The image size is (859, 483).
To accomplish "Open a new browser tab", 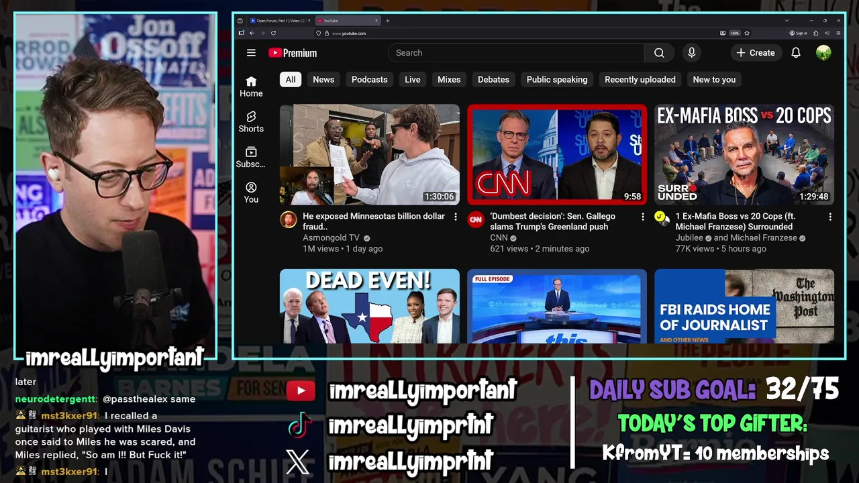I will pyautogui.click(x=387, y=21).
